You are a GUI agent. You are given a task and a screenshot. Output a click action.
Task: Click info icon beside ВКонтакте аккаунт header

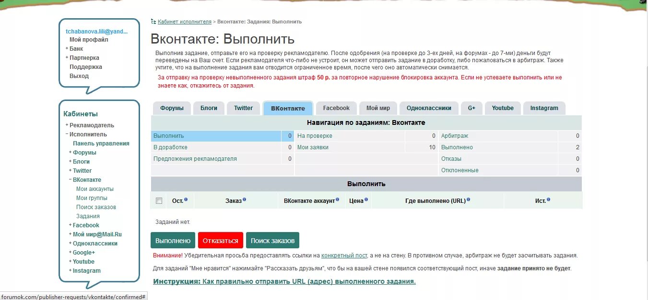point(337,200)
